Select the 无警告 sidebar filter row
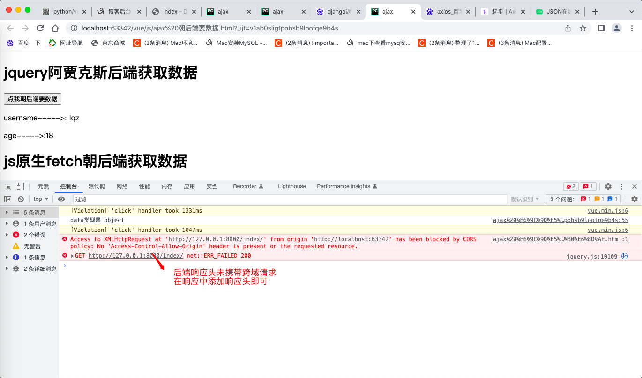 tap(29, 246)
